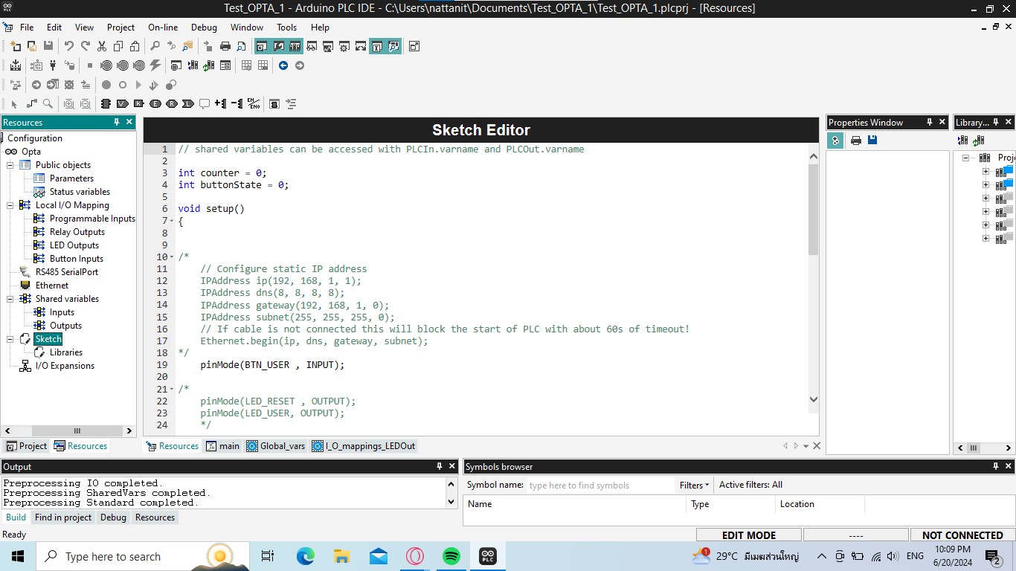Toggle the pin on the Library panel
The height and width of the screenshot is (571, 1016).
point(996,123)
